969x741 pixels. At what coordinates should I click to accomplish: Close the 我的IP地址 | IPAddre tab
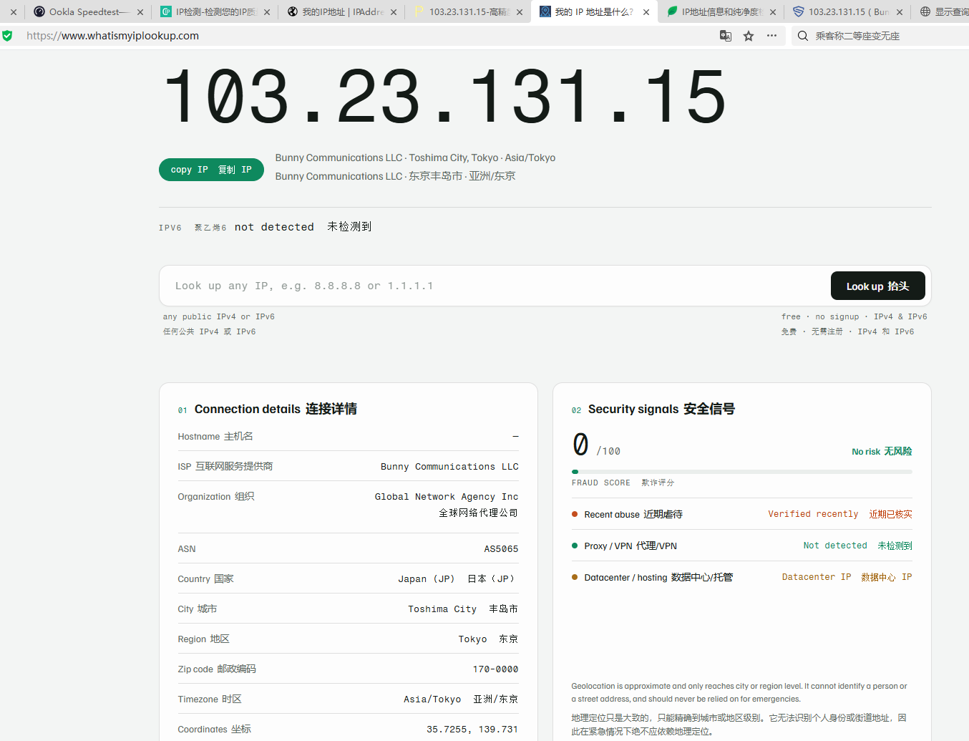[394, 12]
